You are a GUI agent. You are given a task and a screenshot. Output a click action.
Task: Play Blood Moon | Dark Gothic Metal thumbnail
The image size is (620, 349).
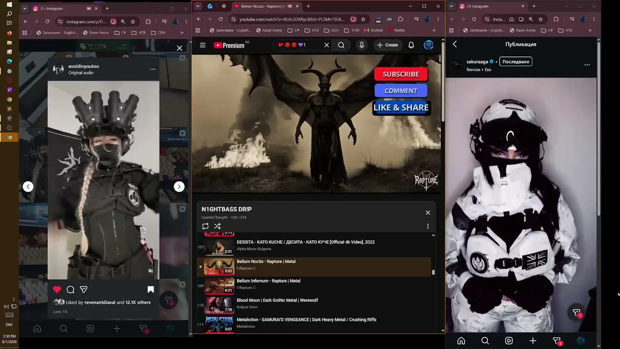pos(219,304)
